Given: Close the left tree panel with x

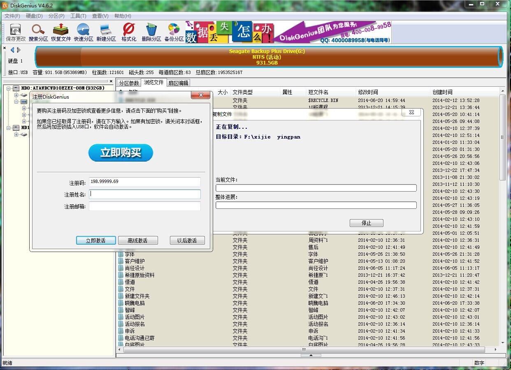Looking at the screenshot, I should coord(111,81).
